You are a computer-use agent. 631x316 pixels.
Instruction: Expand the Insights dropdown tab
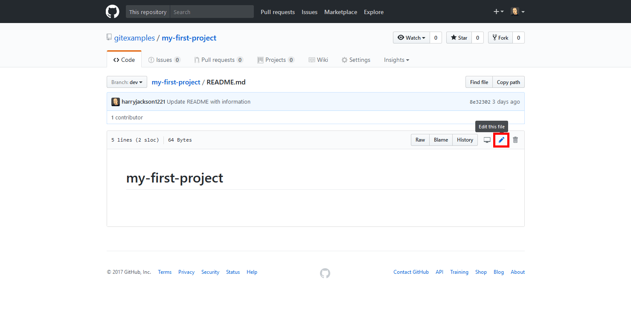coord(396,60)
